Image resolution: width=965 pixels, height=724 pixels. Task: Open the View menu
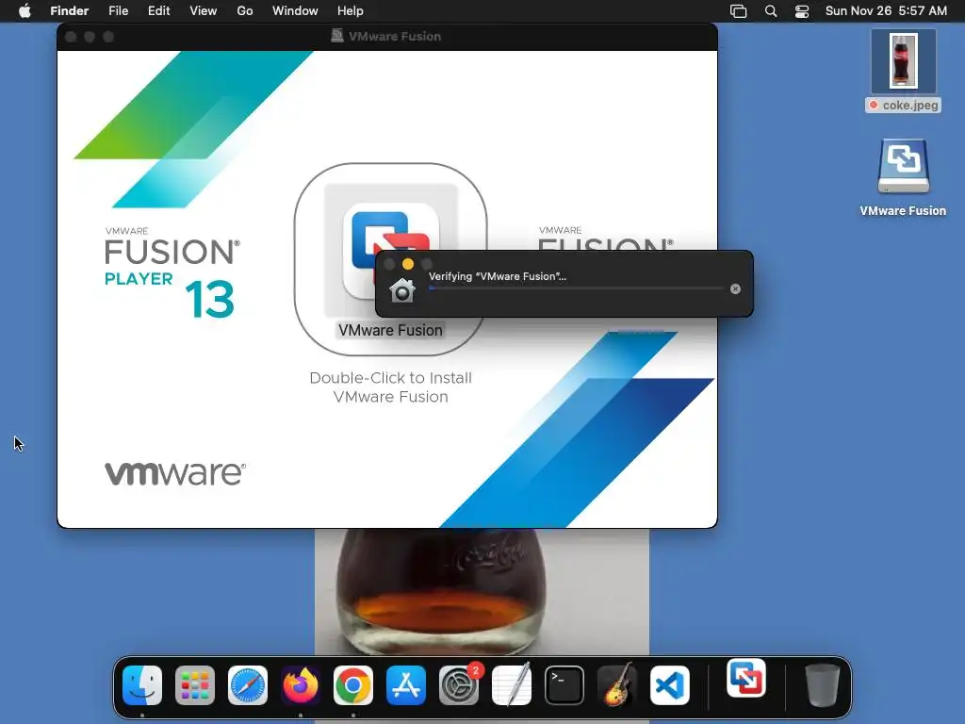204,10
